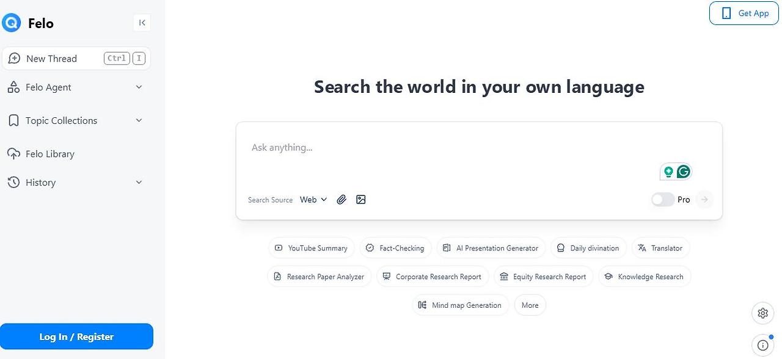782x359 pixels.
Task: Click the Felo Agent shapes icon
Action: click(x=13, y=87)
